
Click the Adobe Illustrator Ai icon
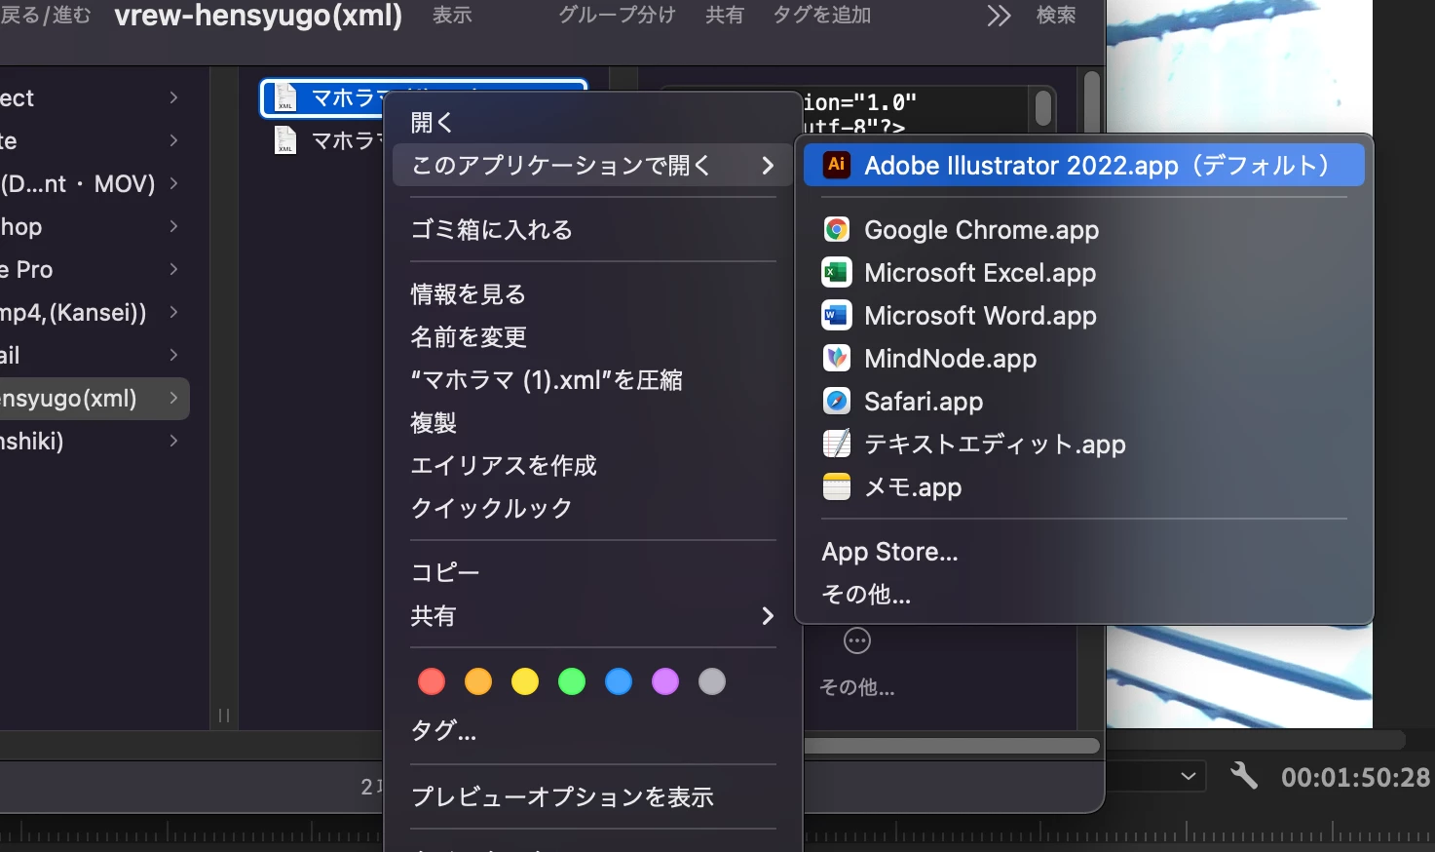836,165
